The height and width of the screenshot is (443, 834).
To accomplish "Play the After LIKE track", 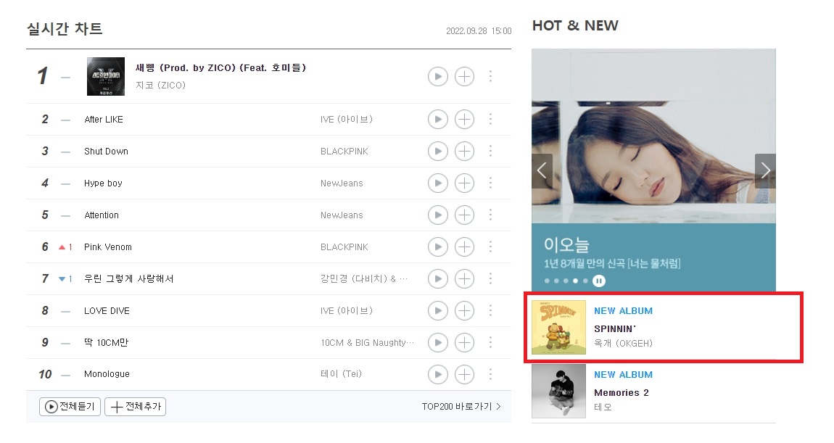I will [438, 119].
